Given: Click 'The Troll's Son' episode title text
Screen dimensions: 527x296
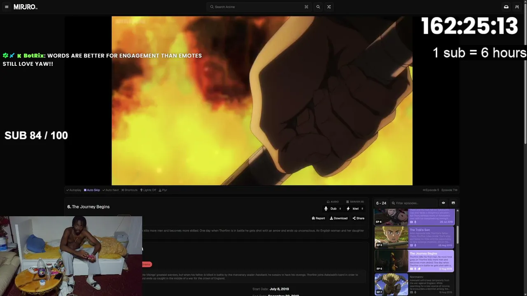Looking at the screenshot, I should click(x=420, y=230).
